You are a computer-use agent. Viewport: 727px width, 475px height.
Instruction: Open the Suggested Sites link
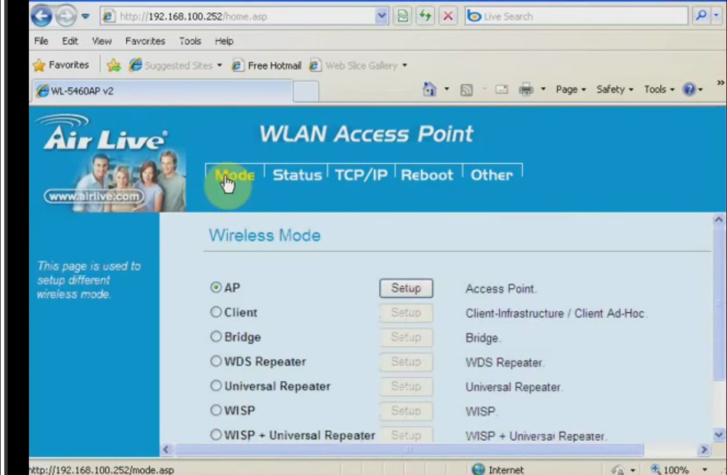coord(174,66)
